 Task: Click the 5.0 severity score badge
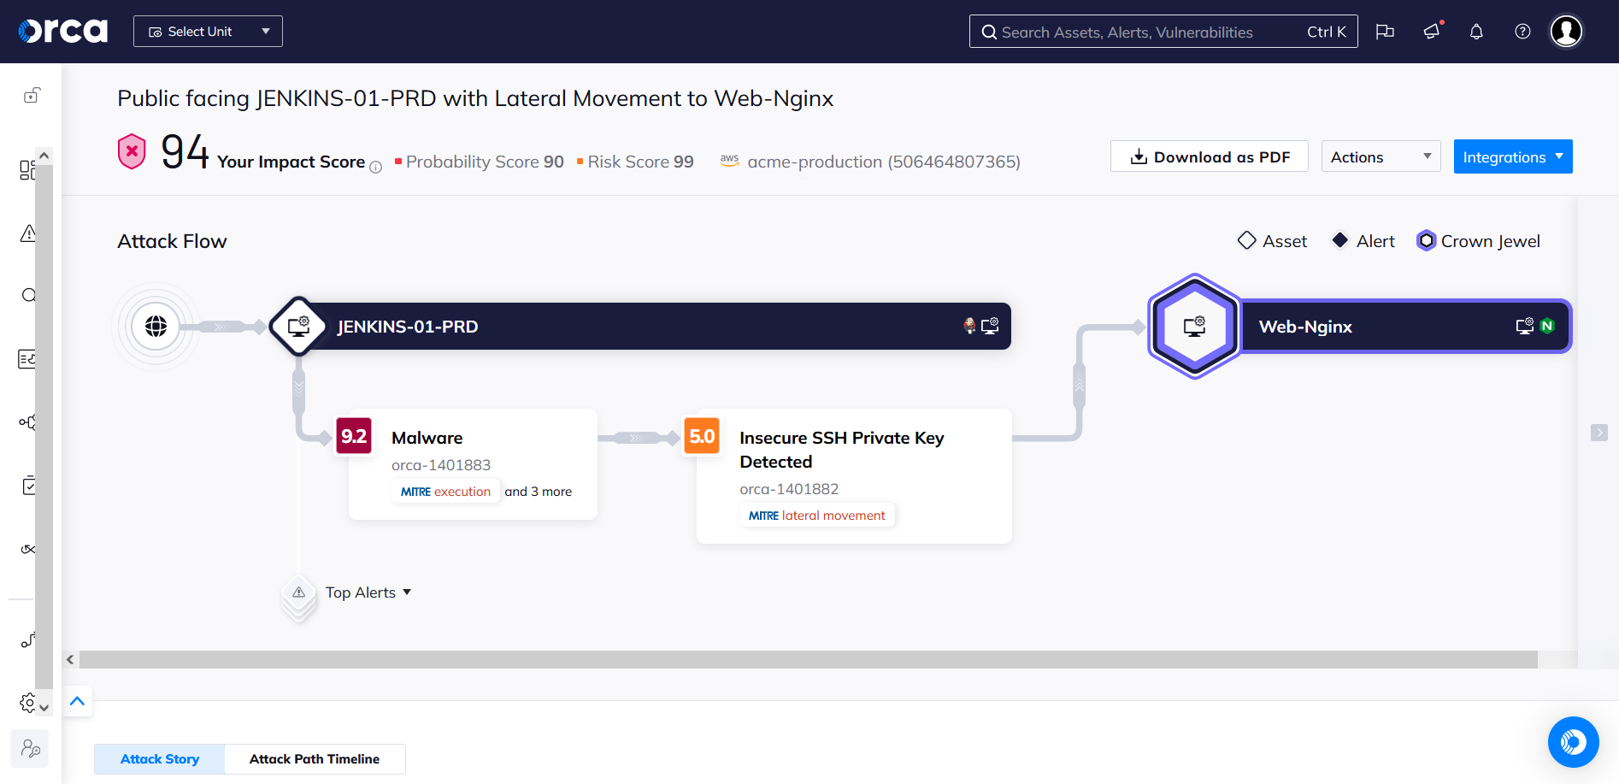[x=702, y=436]
